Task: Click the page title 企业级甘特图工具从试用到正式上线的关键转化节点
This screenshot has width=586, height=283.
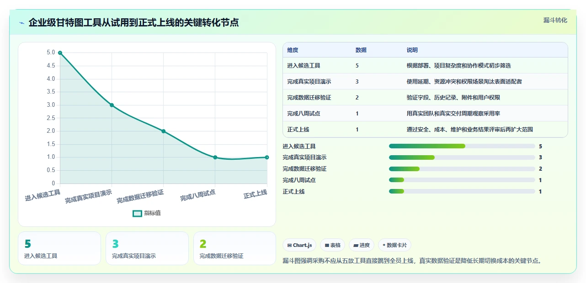Action: tap(133, 23)
